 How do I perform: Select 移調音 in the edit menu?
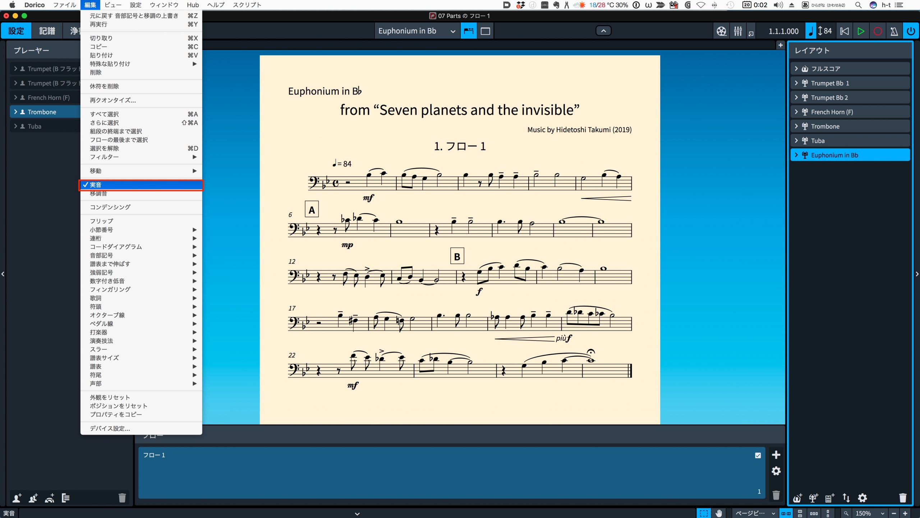coord(98,193)
